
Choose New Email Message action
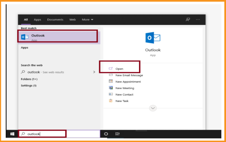tap(129, 75)
